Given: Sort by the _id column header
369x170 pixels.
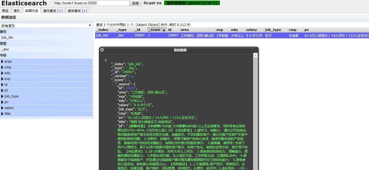Looking at the screenshot, I should pyautogui.click(x=140, y=30).
